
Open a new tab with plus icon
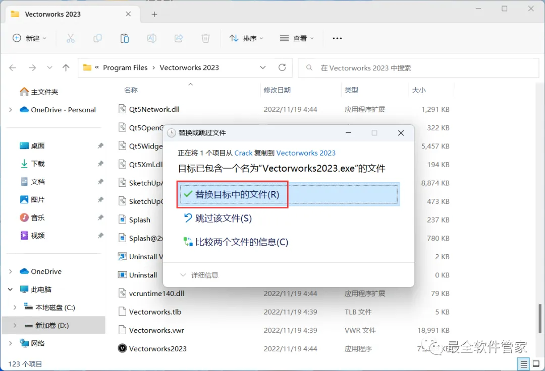(154, 14)
